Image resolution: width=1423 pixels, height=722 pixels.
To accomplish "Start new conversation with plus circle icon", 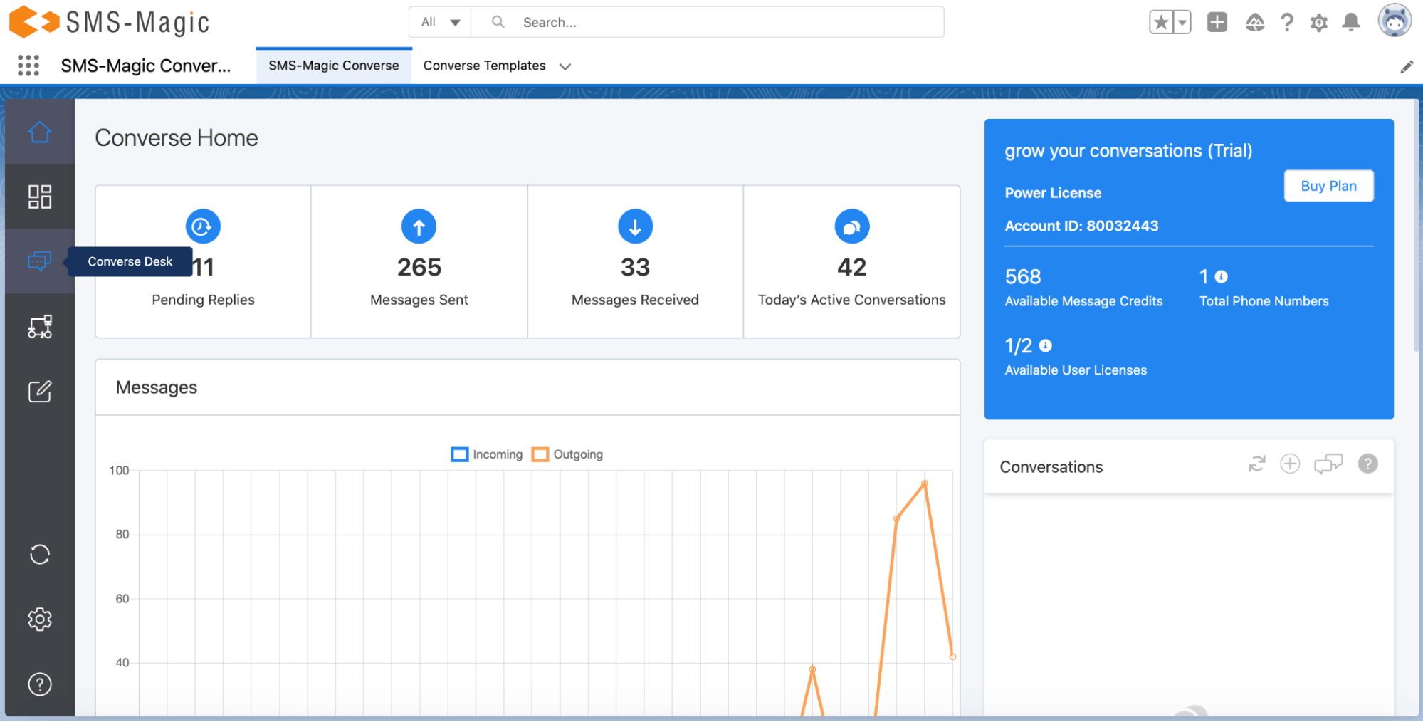I will (x=1290, y=464).
